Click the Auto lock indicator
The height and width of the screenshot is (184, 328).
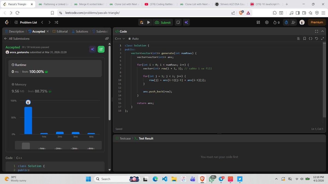click(133, 39)
